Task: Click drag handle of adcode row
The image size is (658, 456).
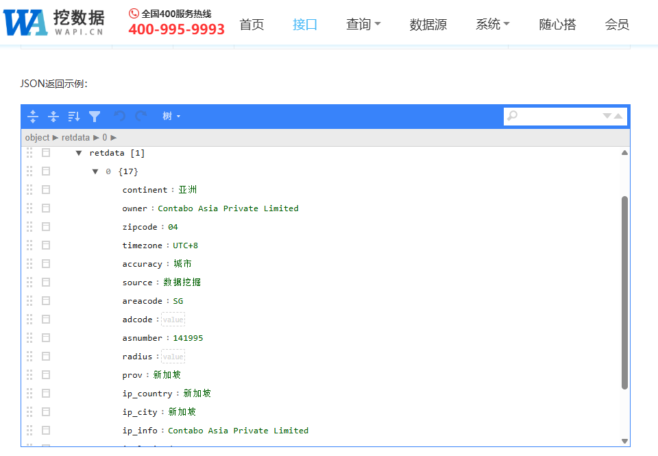Action: coord(29,319)
